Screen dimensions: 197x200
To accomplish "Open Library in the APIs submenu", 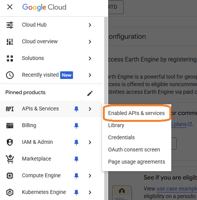I will pyautogui.click(x=137, y=125).
